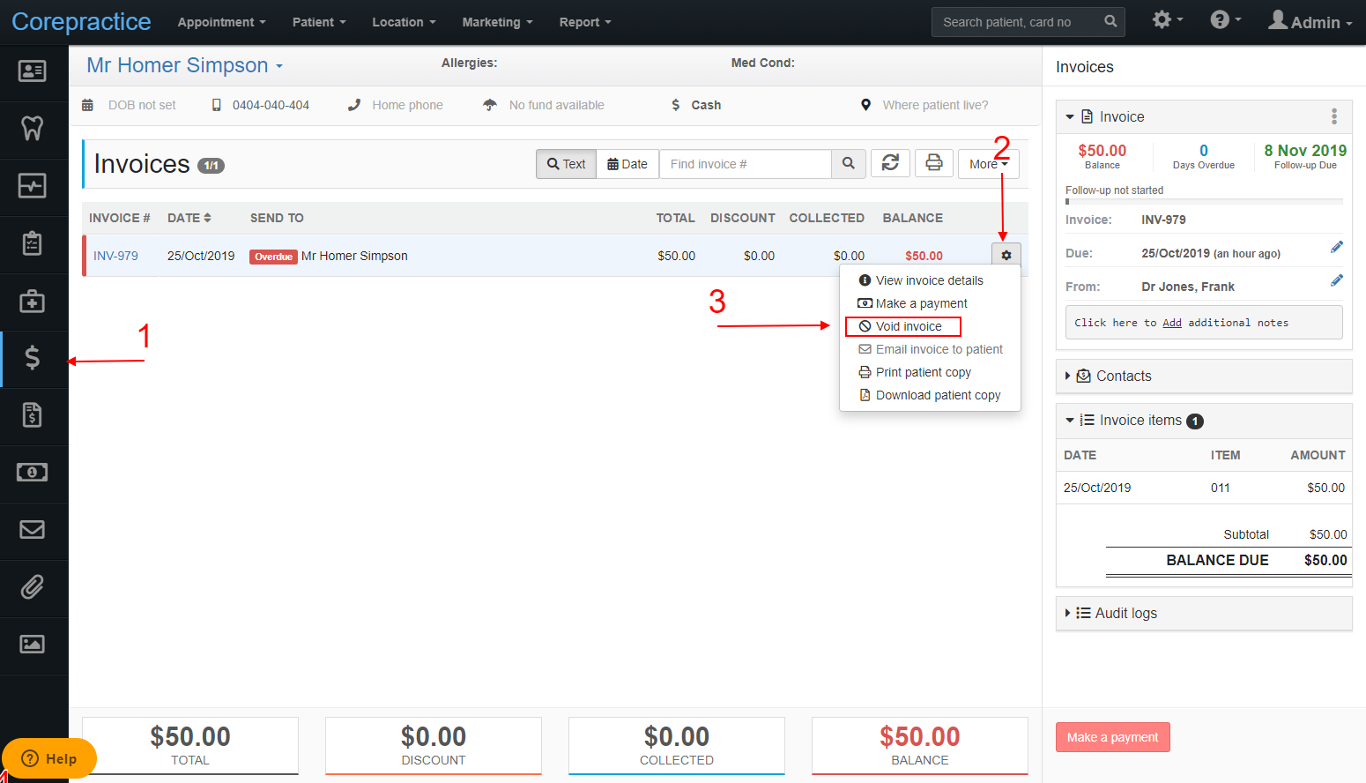Select the patient ID card sidebar icon

pyautogui.click(x=33, y=71)
